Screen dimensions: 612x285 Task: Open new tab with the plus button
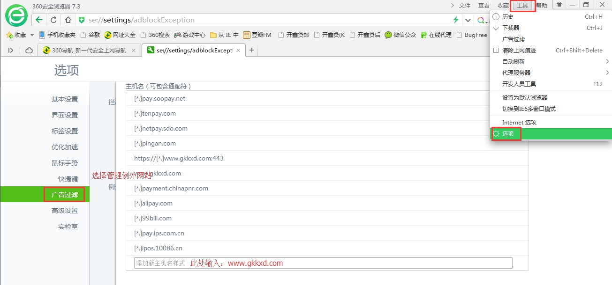(x=252, y=51)
